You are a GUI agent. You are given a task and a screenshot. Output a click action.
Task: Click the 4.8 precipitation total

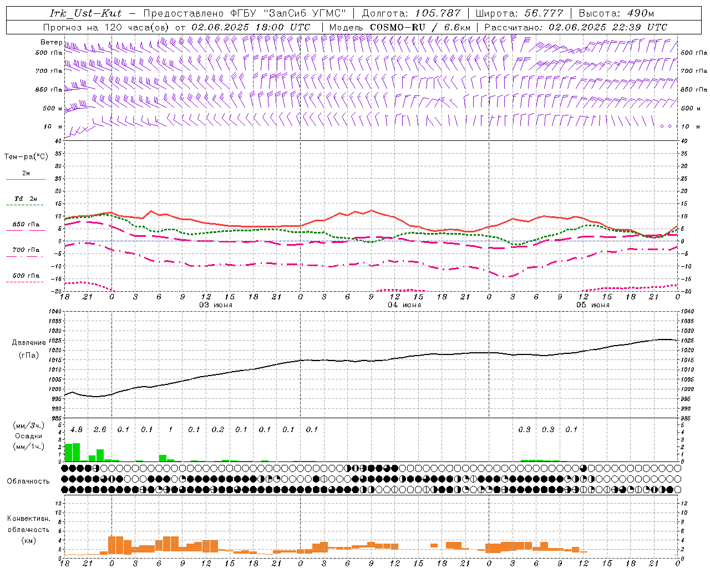point(77,429)
